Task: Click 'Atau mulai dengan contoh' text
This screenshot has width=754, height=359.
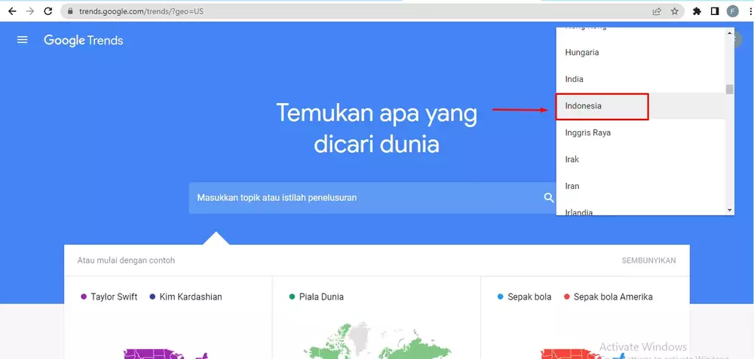Action: pyautogui.click(x=126, y=260)
